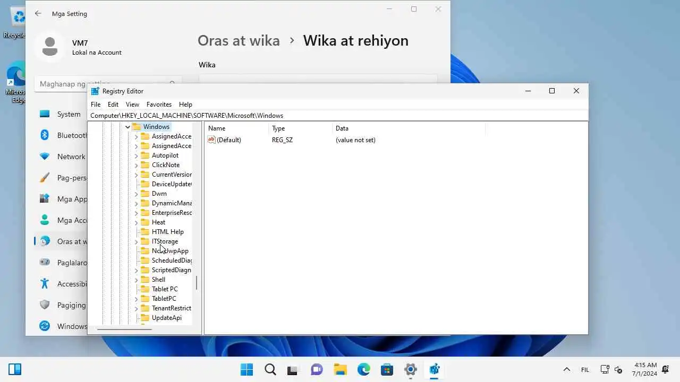The width and height of the screenshot is (680, 382).
Task: Open the Favorites menu in Registry Editor
Action: click(x=159, y=105)
